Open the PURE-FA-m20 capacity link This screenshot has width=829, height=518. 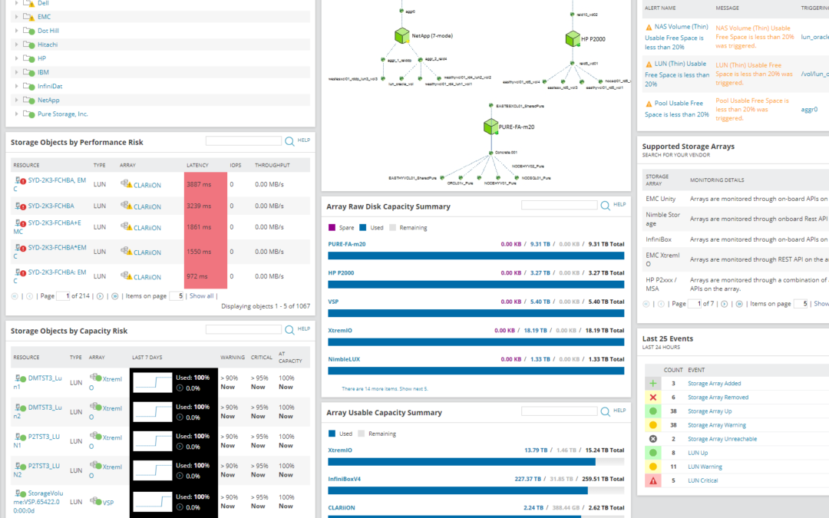[x=347, y=244]
